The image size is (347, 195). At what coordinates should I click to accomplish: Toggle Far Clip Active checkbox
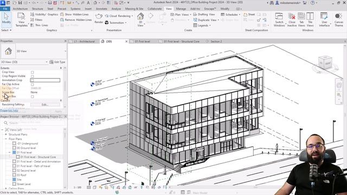[33, 84]
